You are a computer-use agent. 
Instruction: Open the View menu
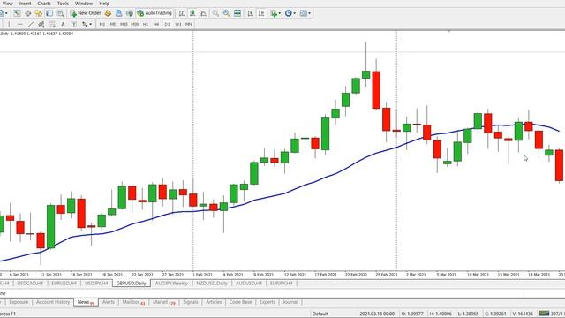pyautogui.click(x=8, y=4)
